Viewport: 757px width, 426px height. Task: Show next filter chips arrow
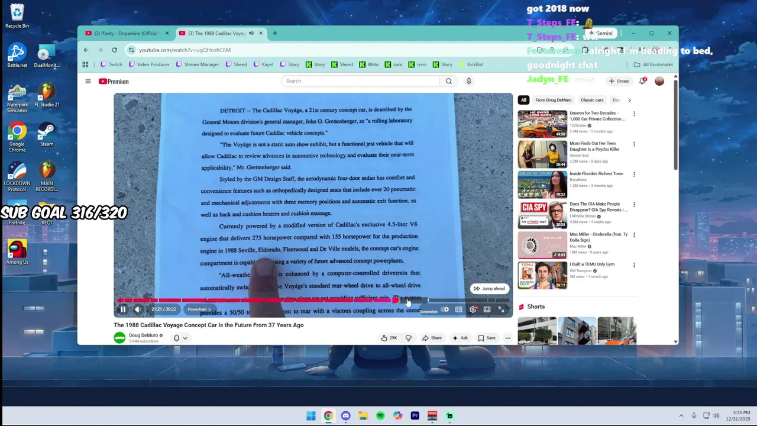[629, 100]
